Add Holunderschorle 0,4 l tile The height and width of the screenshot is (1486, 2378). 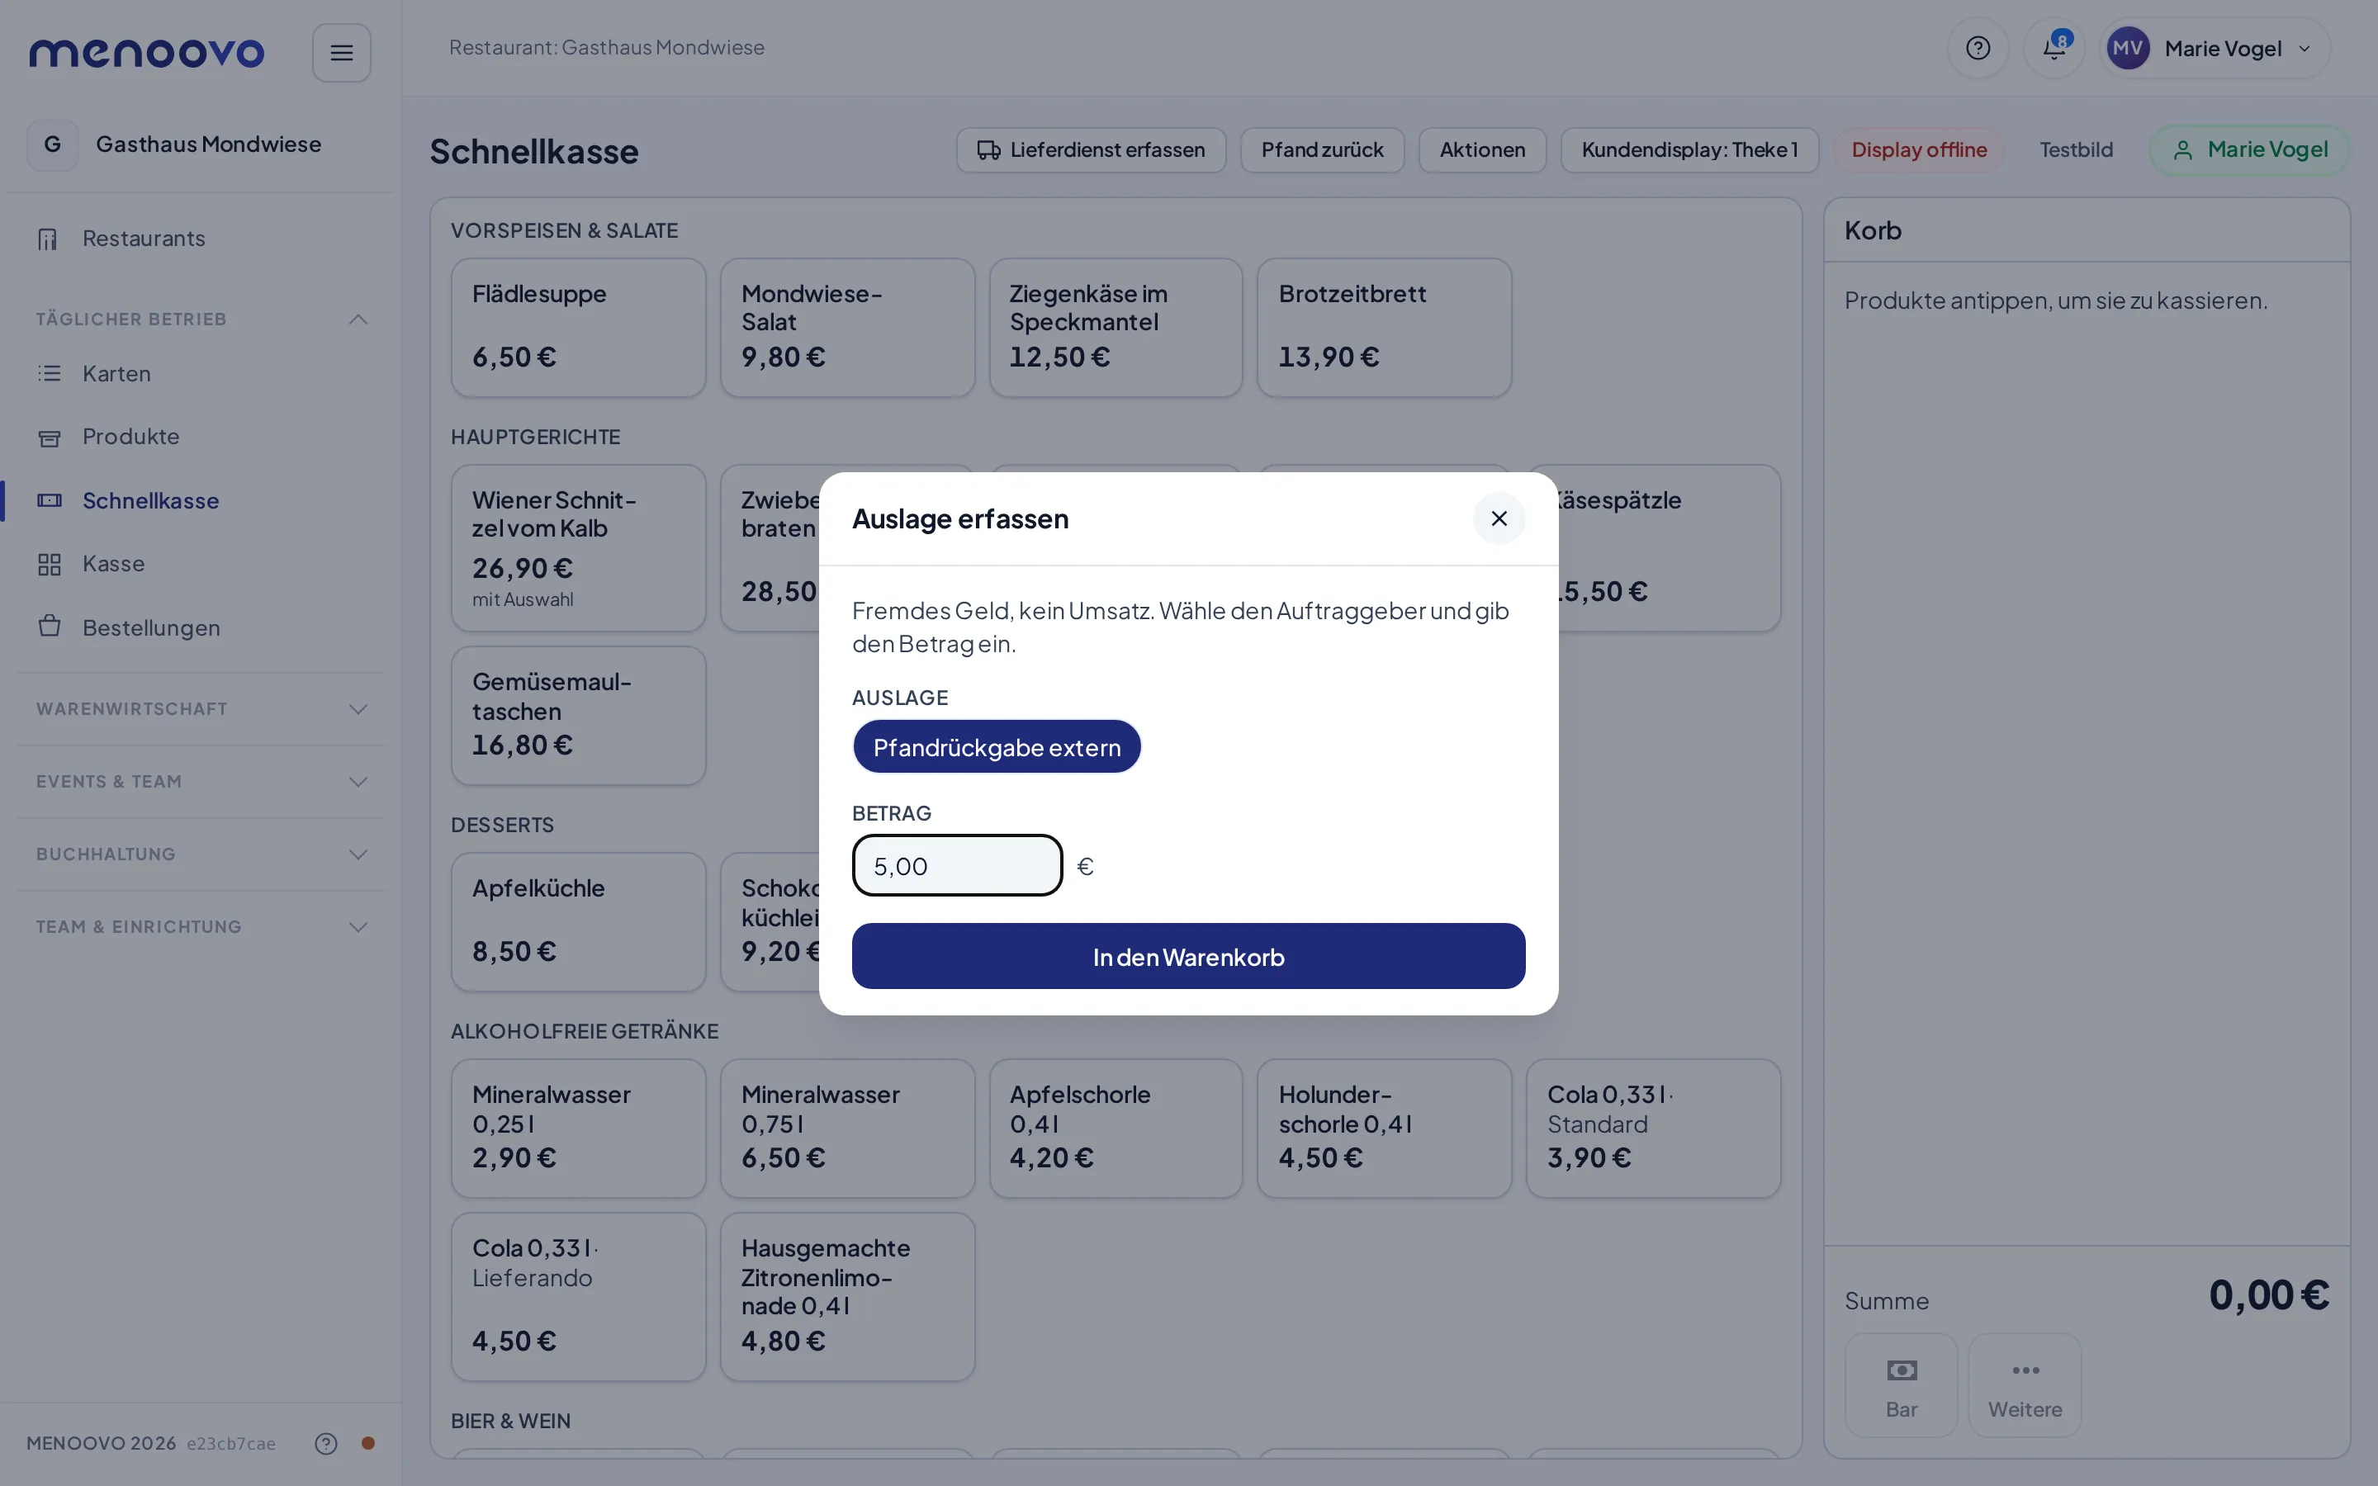coord(1384,1129)
